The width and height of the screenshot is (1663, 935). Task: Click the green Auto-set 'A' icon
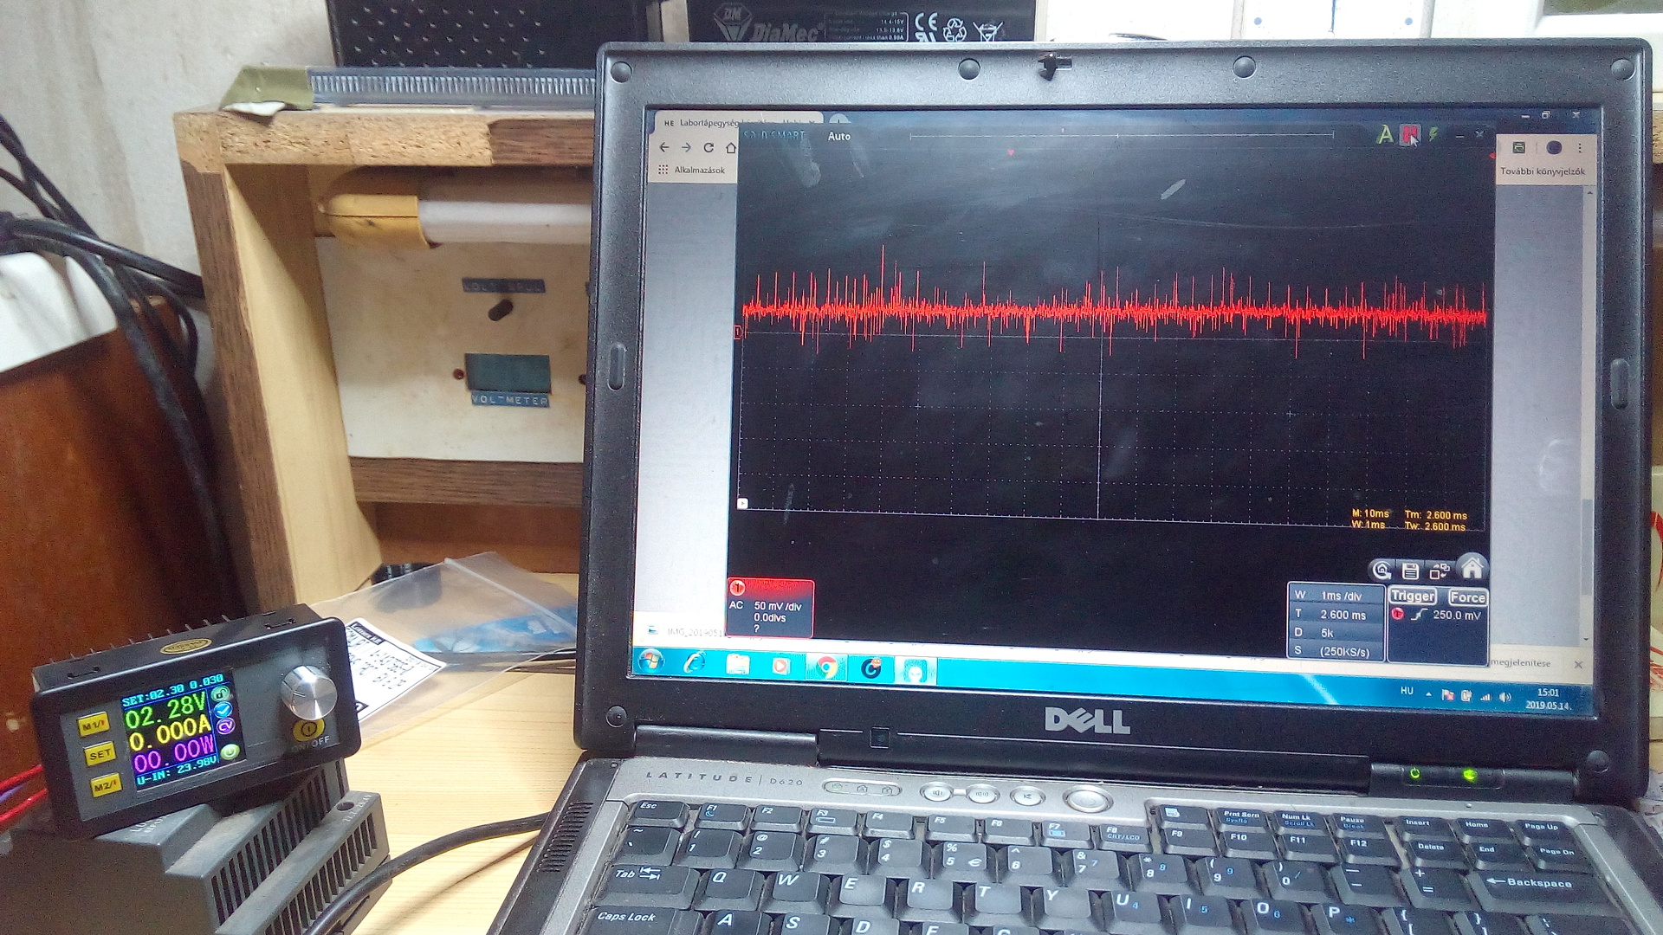click(x=1385, y=134)
